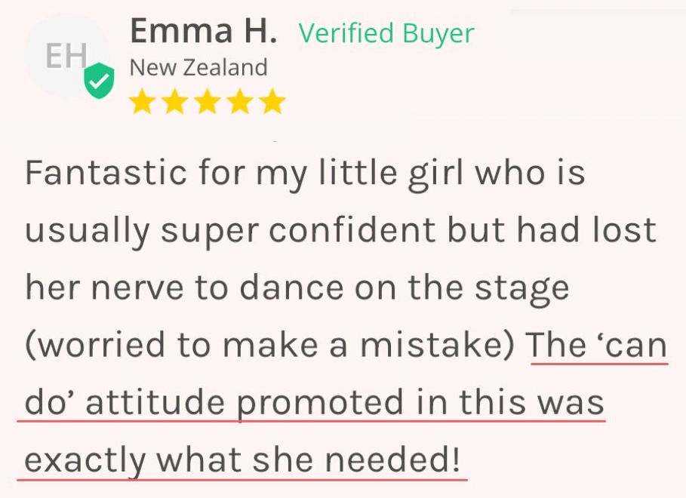Click the third yellow rating star
The width and height of the screenshot is (686, 498).
[x=207, y=101]
